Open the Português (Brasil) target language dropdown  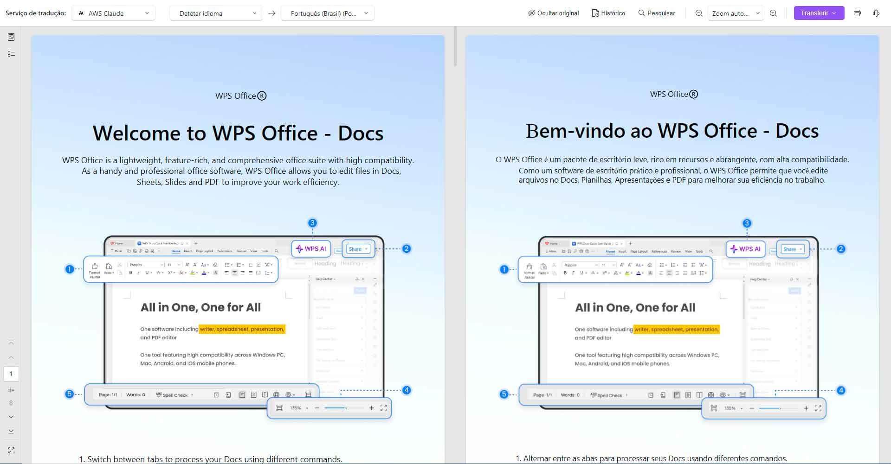pyautogui.click(x=327, y=13)
